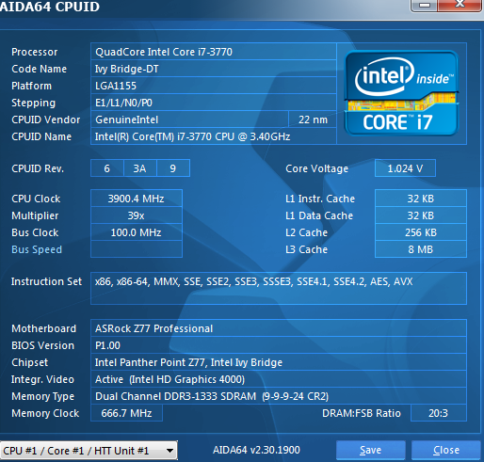Image resolution: width=484 pixels, height=462 pixels.
Task: Click the DRAM:FSB Ratio 20:3 value
Action: click(439, 413)
